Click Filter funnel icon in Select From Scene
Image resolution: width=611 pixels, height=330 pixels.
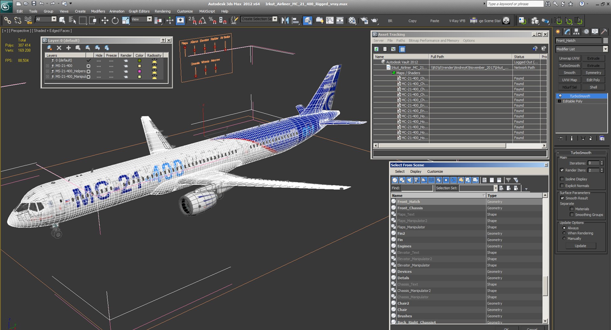[x=508, y=180]
